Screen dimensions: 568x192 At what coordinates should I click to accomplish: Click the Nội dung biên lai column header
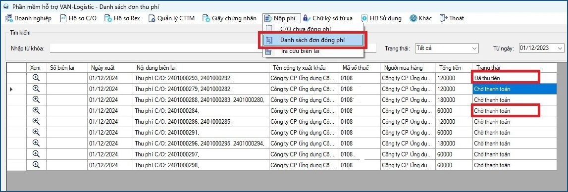[x=201, y=67]
